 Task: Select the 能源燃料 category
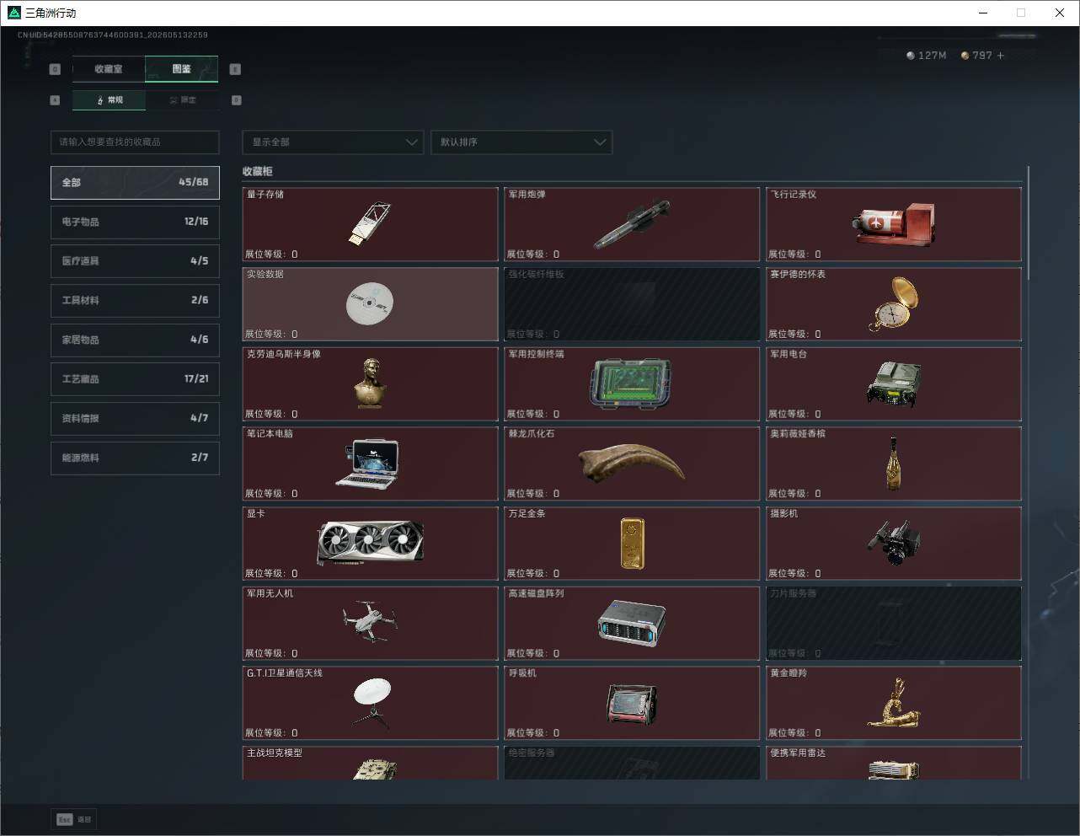[x=135, y=458]
